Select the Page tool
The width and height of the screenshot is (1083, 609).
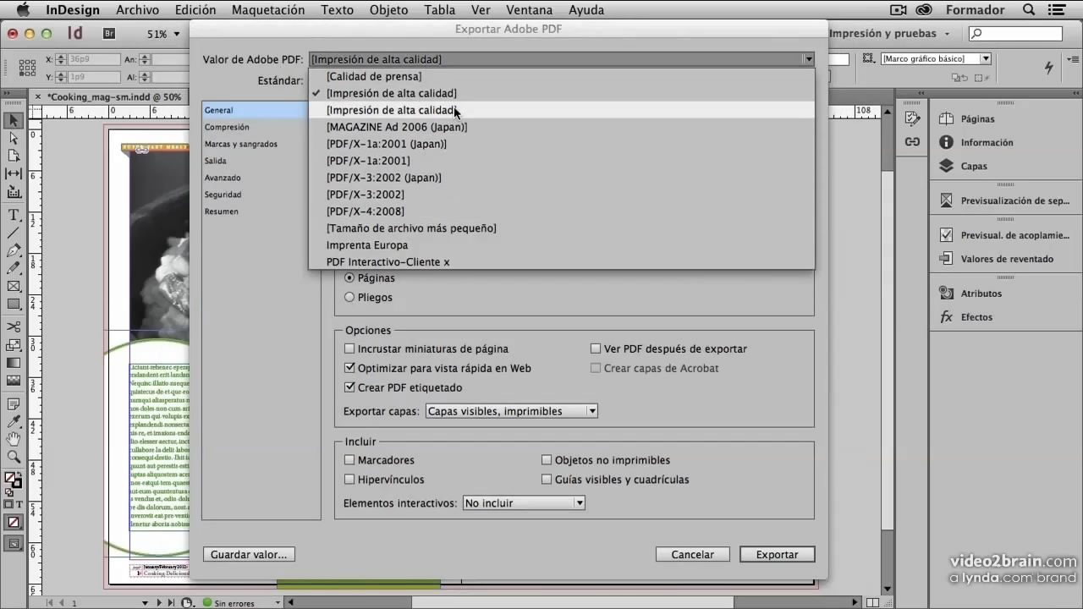[x=14, y=156]
